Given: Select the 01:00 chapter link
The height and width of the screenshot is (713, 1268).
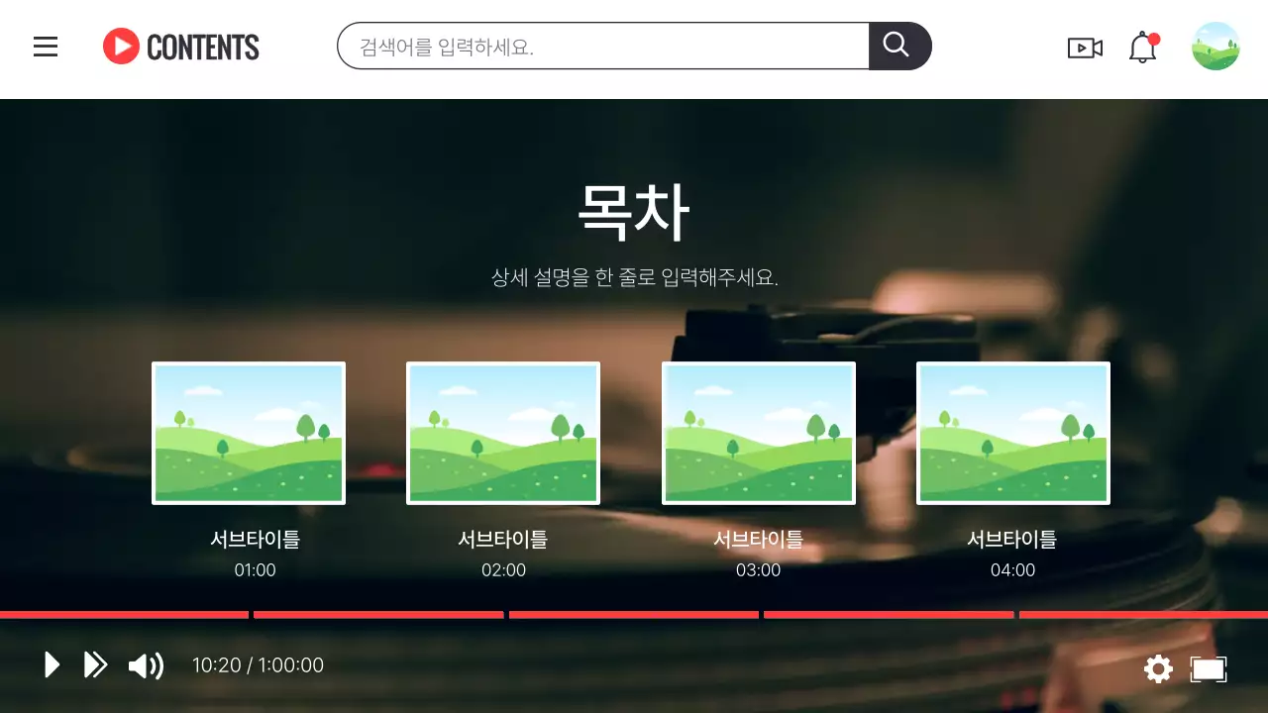Looking at the screenshot, I should coord(256,569).
